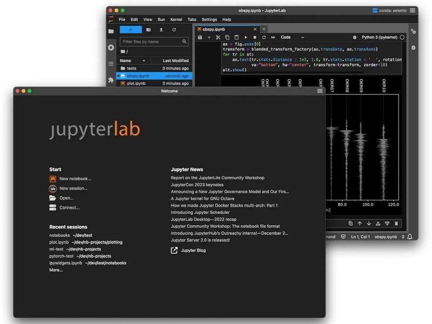Screen dimensions: 432x324
Task: Open the property inspector gears icon
Action: click(x=413, y=31)
